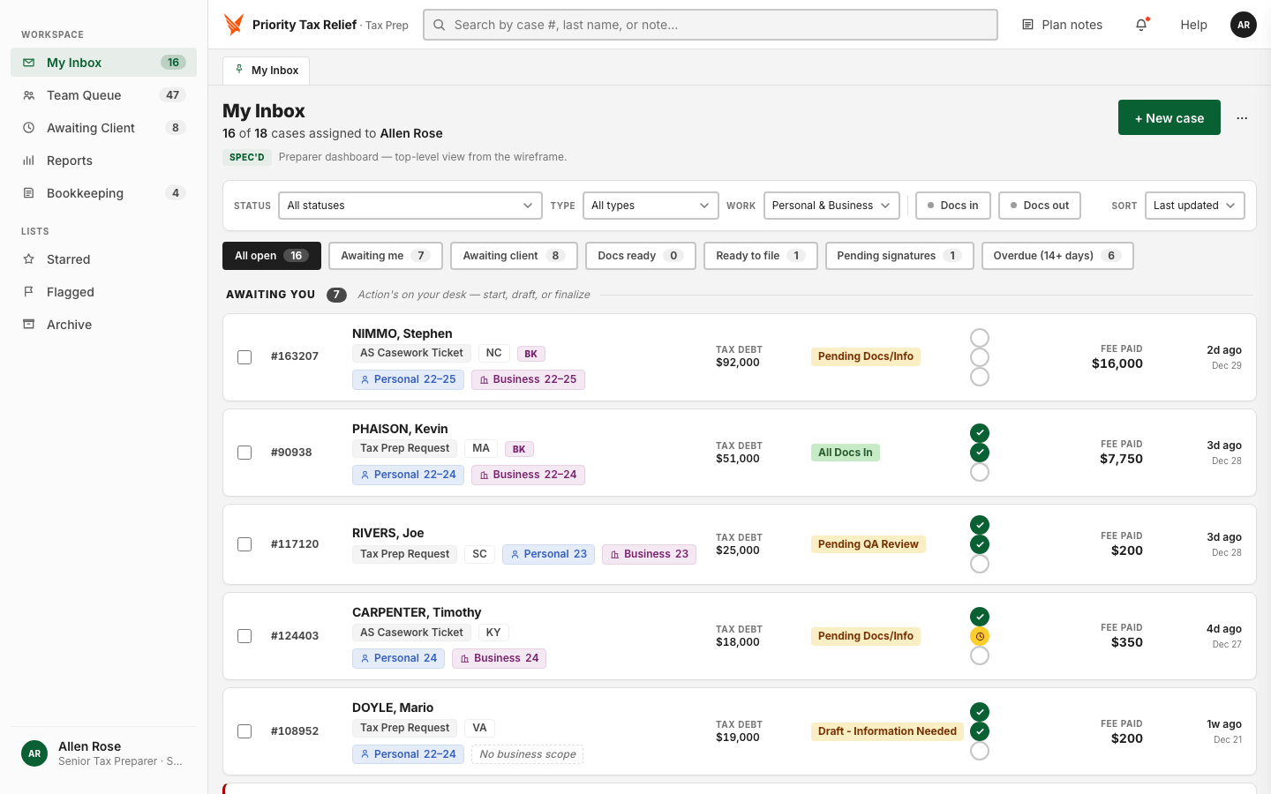Viewport: 1271px width, 794px height.
Task: Click NIMMO's top empty progress circle
Action: [x=980, y=338]
